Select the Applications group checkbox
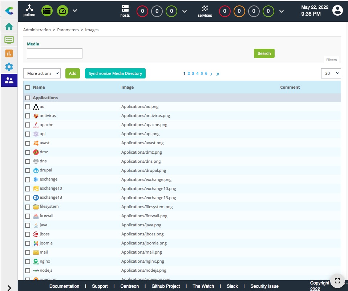This screenshot has width=348, height=291. (28, 98)
